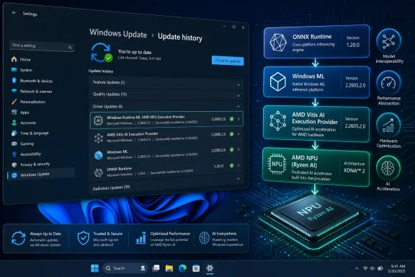The image size is (415, 277).
Task: Go back using the Settings back arrow
Action: coord(14,13)
